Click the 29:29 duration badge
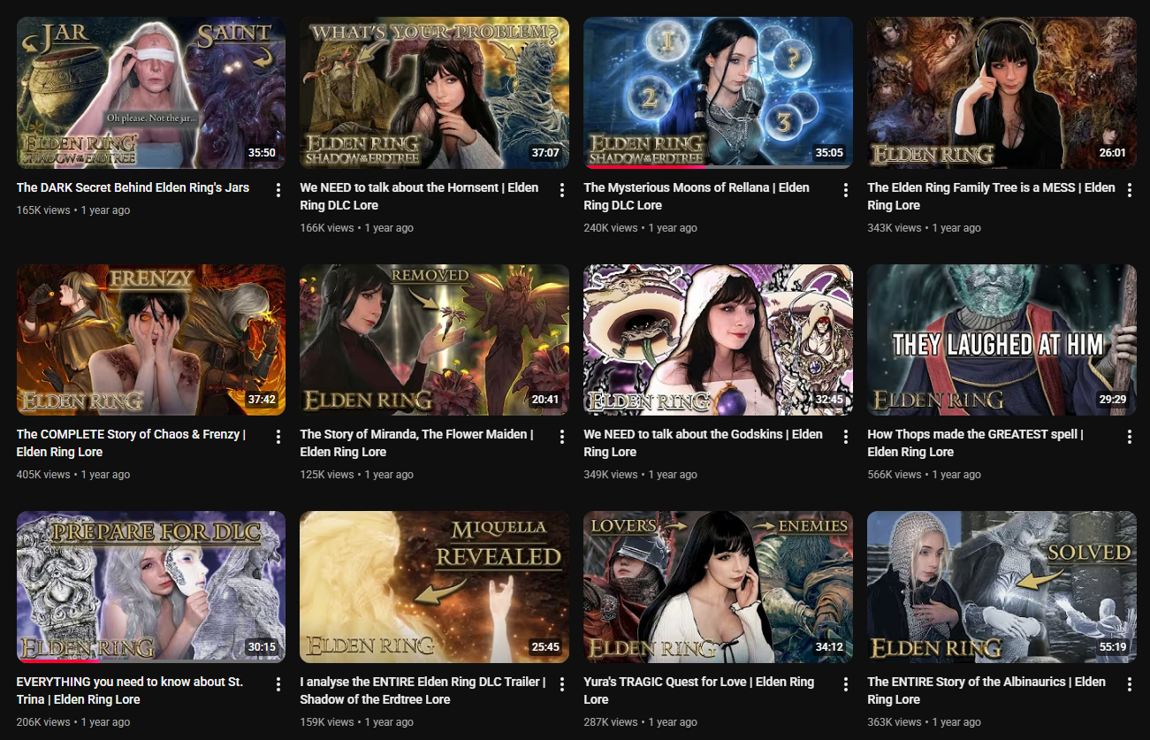1150x740 pixels. point(1113,400)
